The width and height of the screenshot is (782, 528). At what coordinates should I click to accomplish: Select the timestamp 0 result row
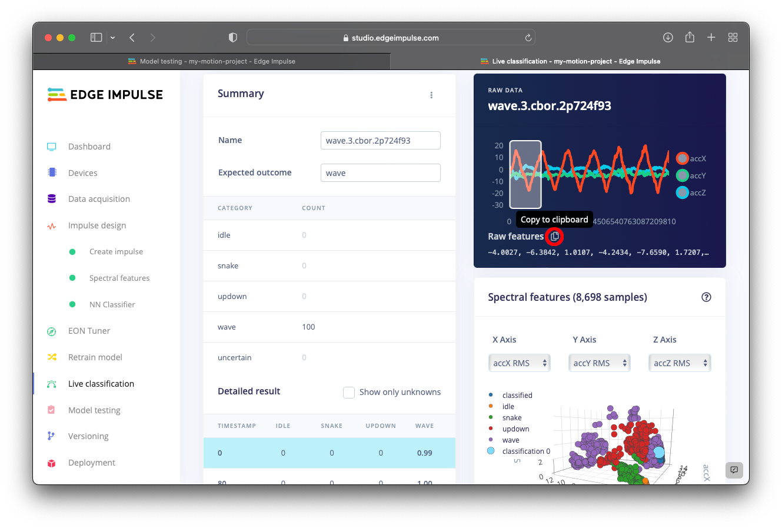330,453
